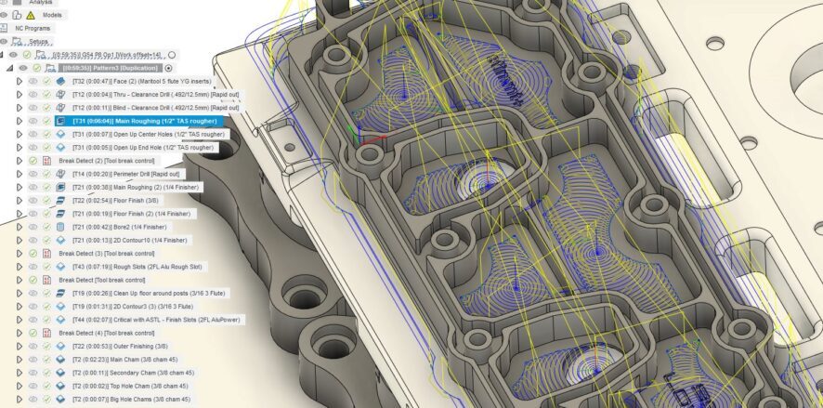Click the contour icon beside 2D Contour10

point(60,240)
